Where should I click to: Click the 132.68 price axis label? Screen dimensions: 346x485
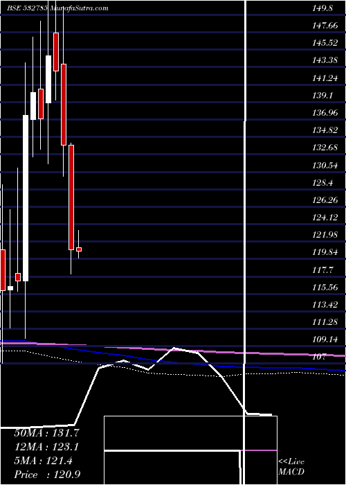(x=325, y=148)
